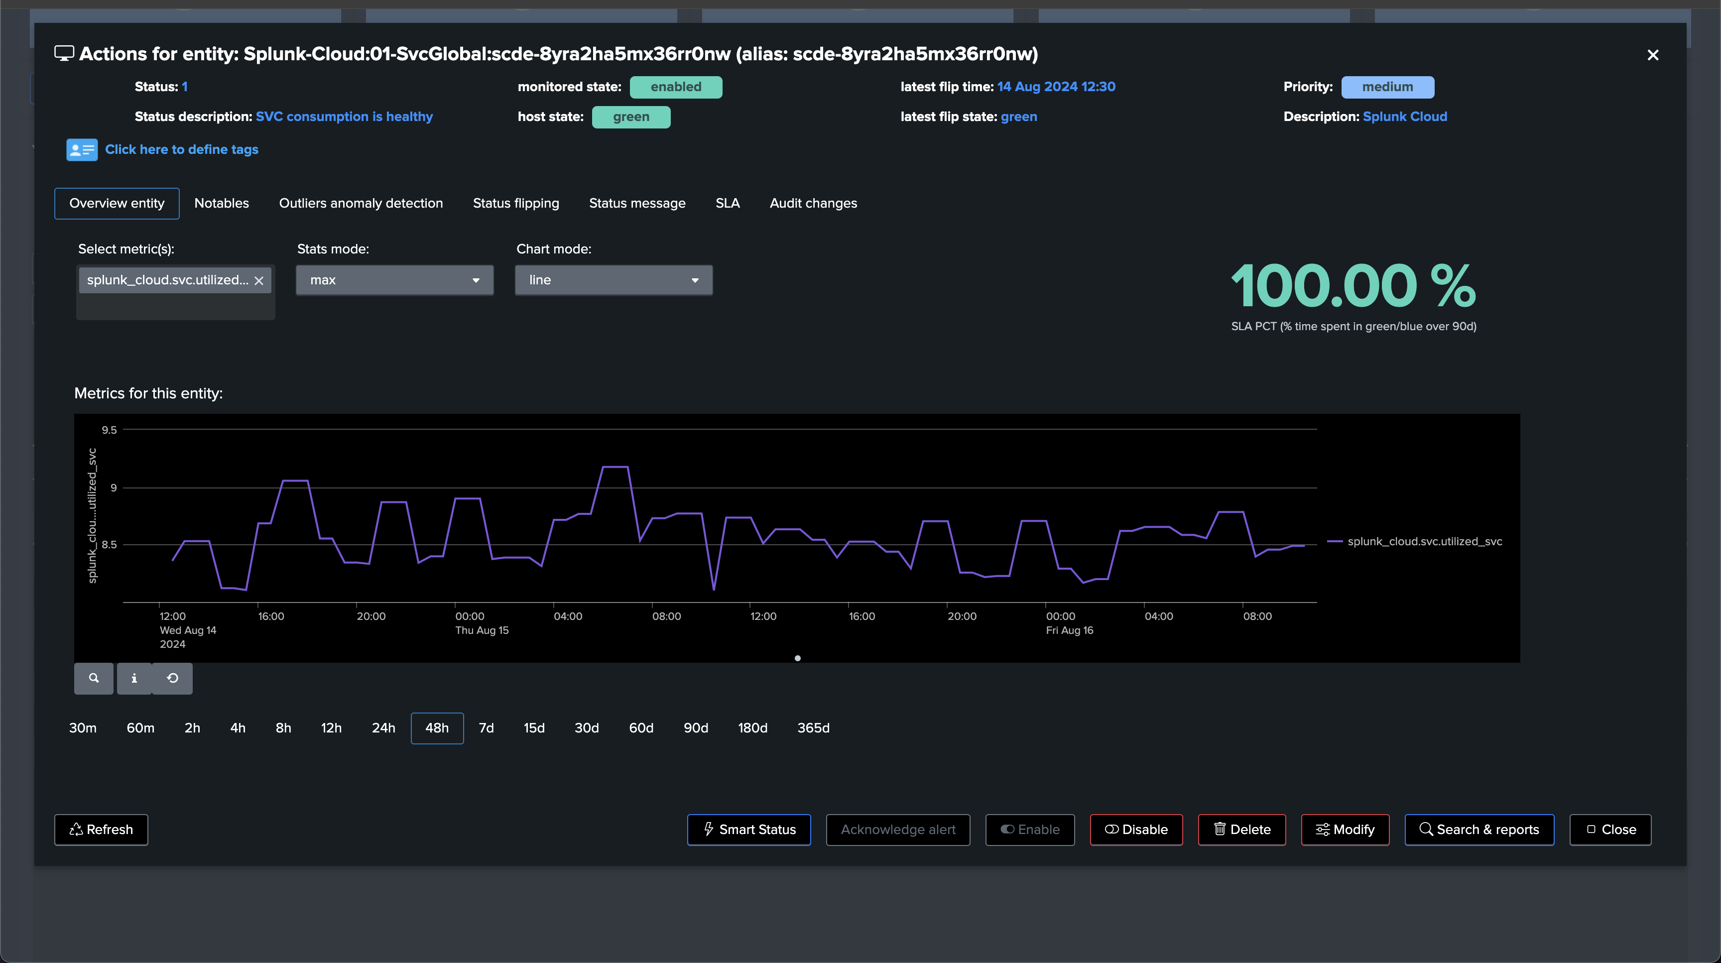Open the SLA tab
1721x963 pixels.
pos(728,203)
